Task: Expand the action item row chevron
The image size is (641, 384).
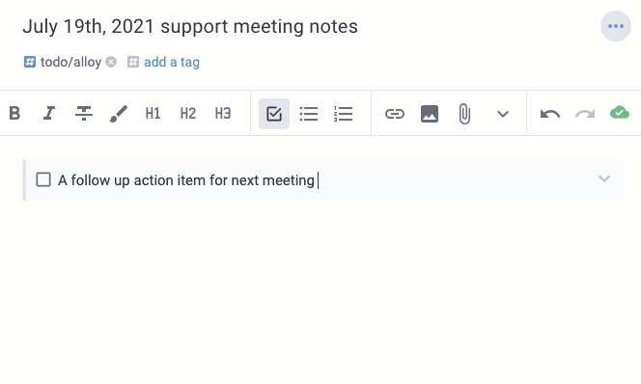Action: coord(604,178)
